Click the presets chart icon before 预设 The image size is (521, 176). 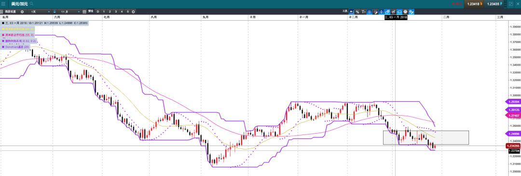coord(84,12)
